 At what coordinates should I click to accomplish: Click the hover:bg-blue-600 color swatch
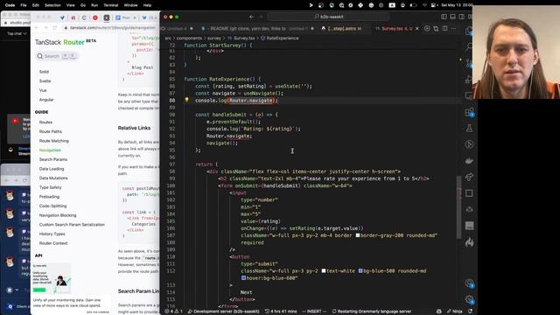click(x=243, y=278)
